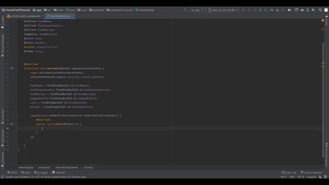Change line separator CRLF in status bar
This screenshot has width=329, height=185.
292,177
